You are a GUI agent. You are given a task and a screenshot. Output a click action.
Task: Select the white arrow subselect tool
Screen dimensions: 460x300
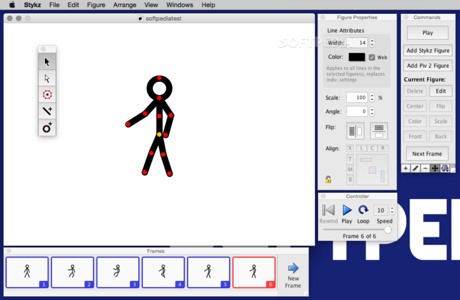47,78
